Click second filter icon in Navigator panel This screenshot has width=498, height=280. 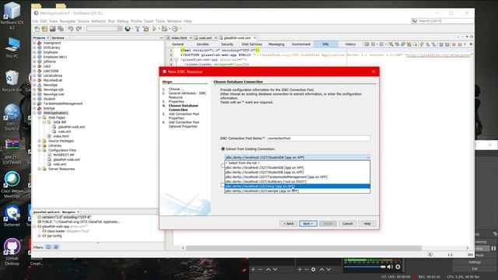(x=56, y=247)
